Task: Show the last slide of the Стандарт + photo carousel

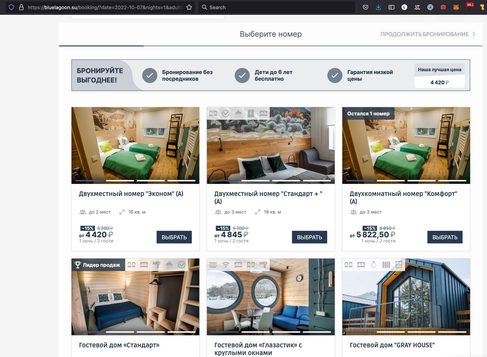Action: [317, 180]
